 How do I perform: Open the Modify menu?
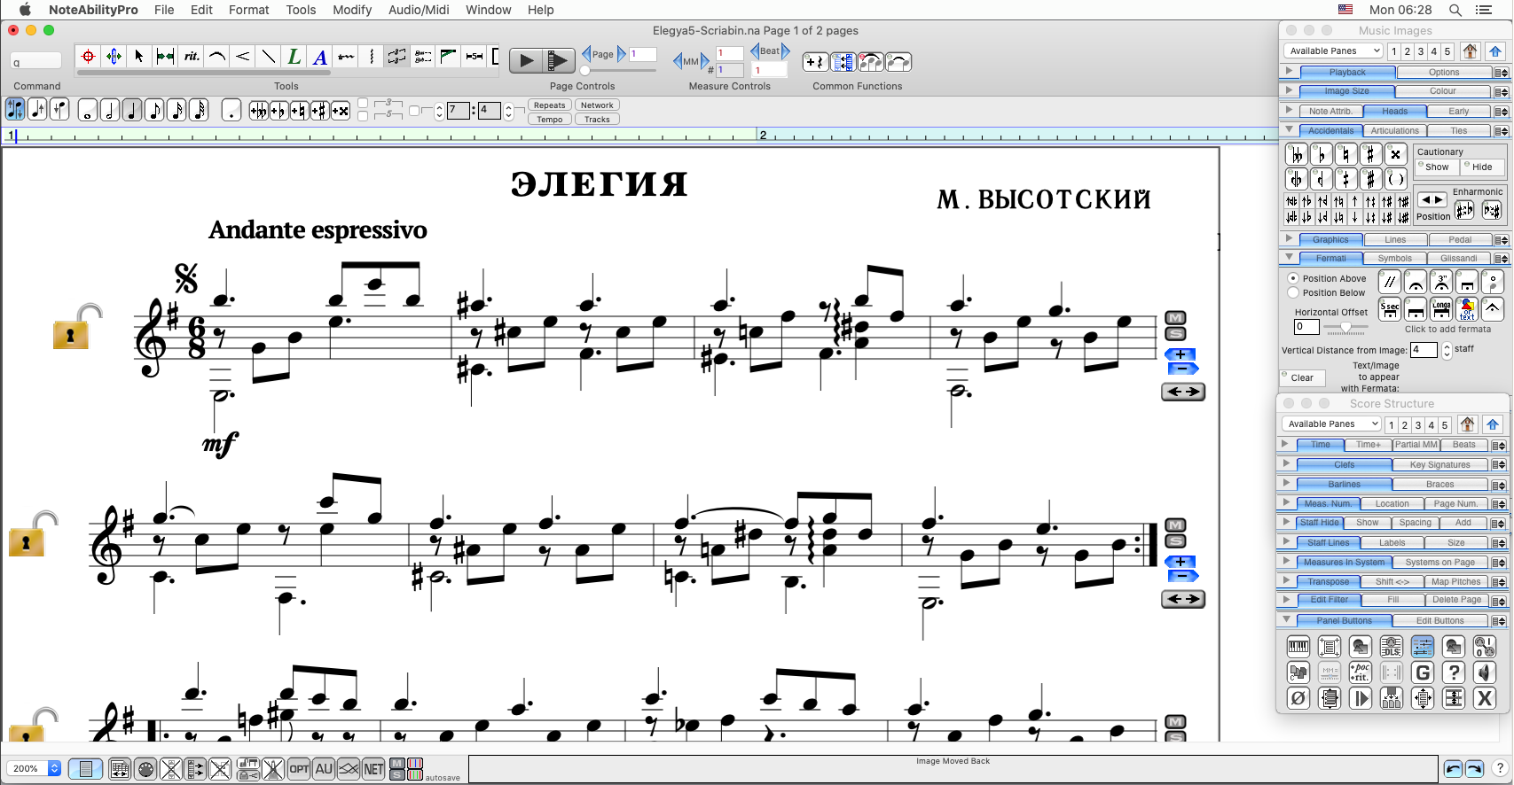352,10
